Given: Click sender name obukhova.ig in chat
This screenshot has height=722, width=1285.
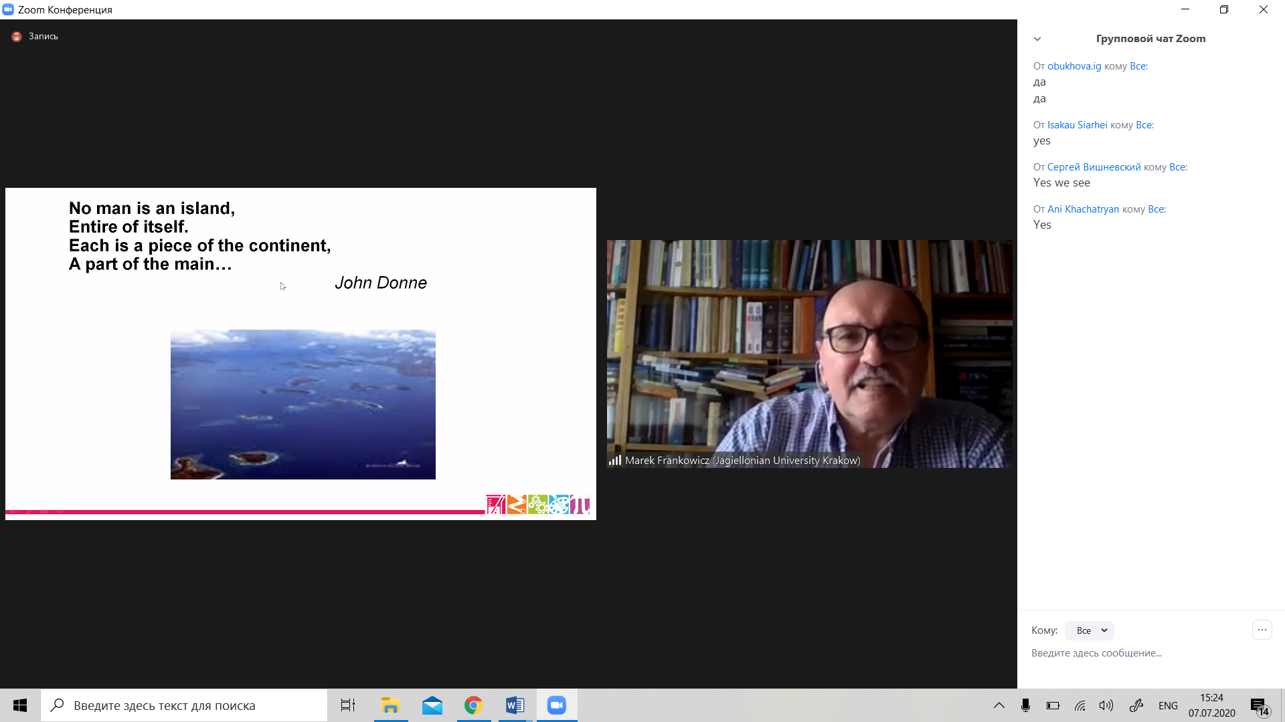Looking at the screenshot, I should click(x=1074, y=66).
